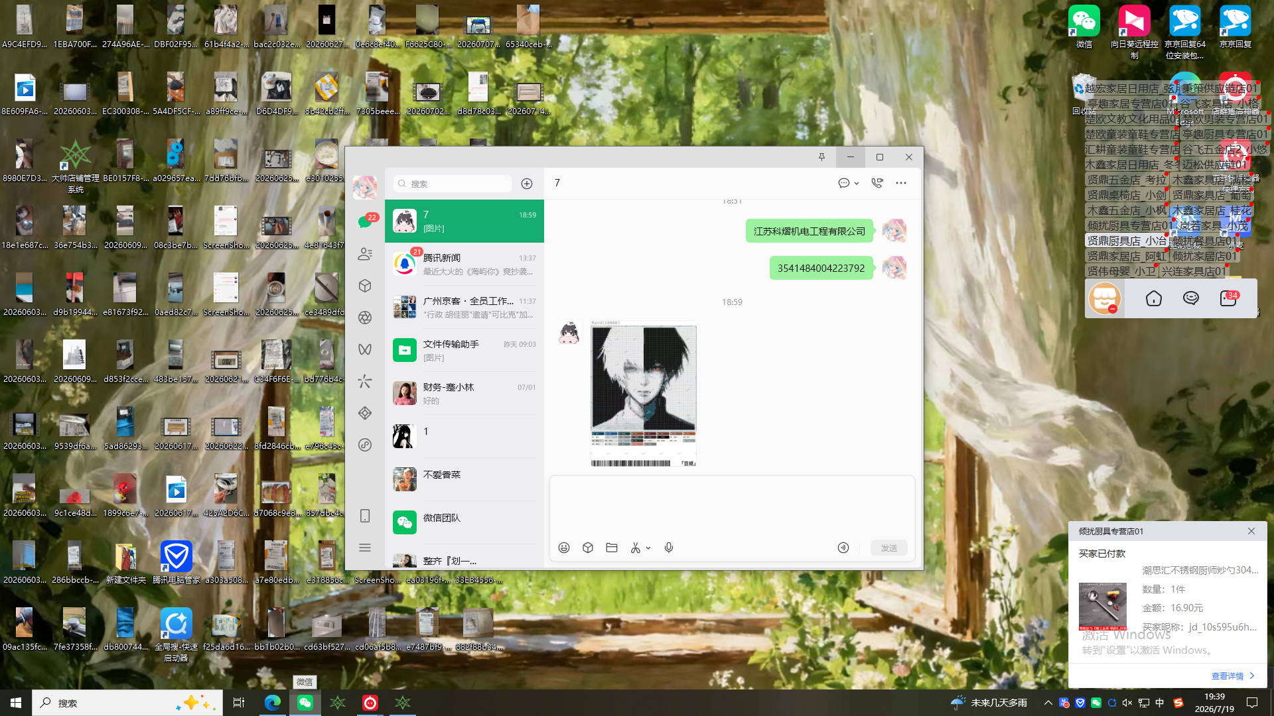1274x716 pixels.
Task: Open the 不爱香菜 conversation
Action: [x=464, y=480]
